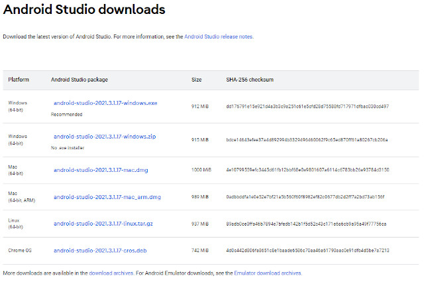Open the Emulator download archives link
Screen dimensions: 424x284
(x=268, y=273)
